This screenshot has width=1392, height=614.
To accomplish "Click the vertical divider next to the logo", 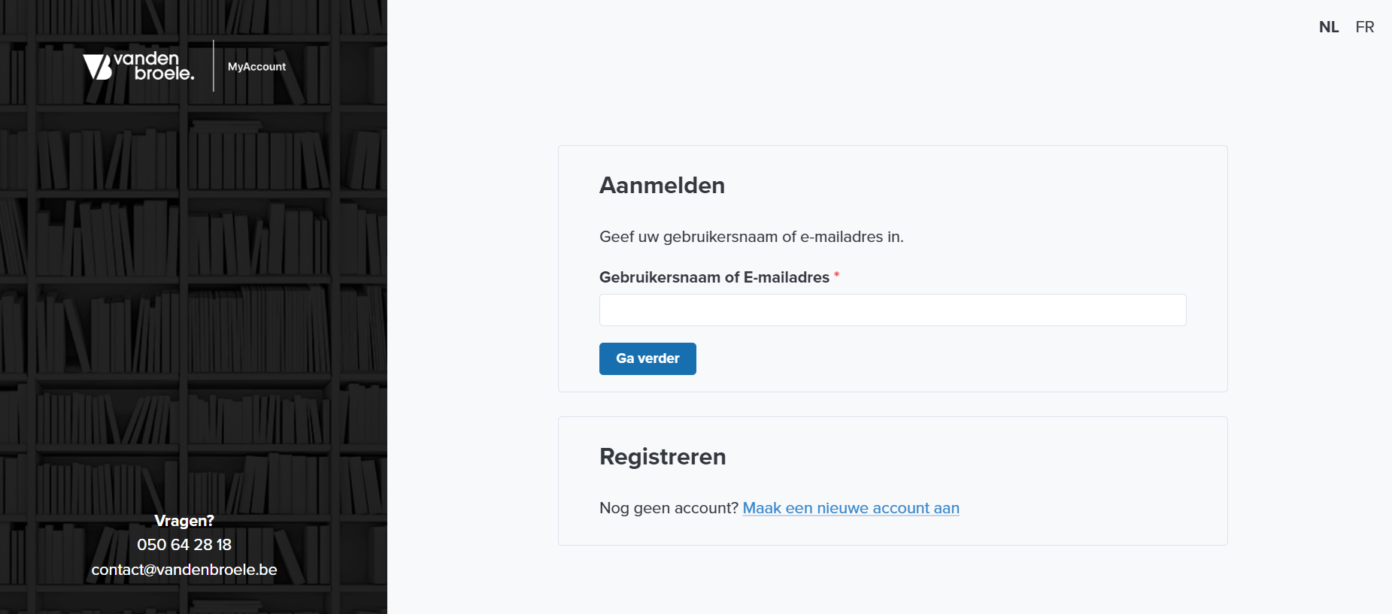I will (x=214, y=66).
